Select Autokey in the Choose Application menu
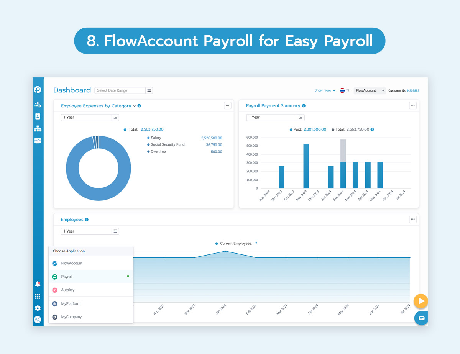 click(68, 290)
